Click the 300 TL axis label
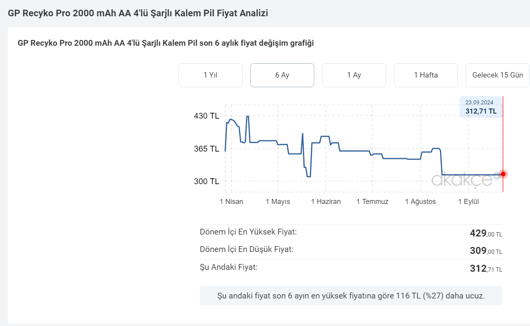530x326 pixels. click(x=206, y=181)
